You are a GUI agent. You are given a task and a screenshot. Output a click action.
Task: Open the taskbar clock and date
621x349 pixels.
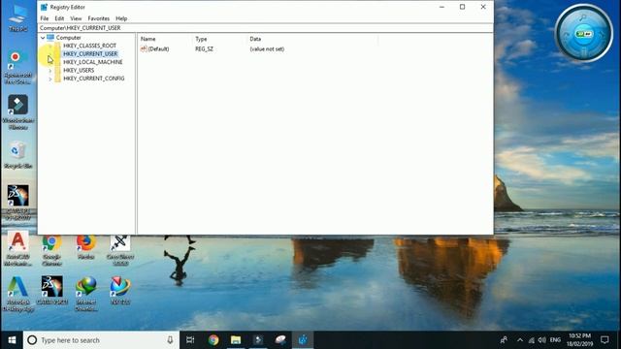pos(580,340)
